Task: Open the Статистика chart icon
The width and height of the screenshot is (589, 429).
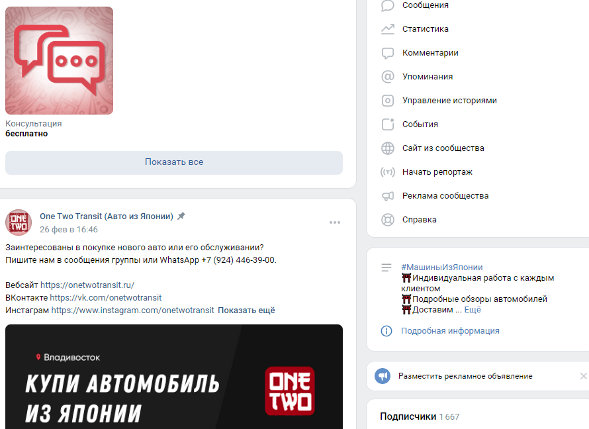Action: coord(388,29)
